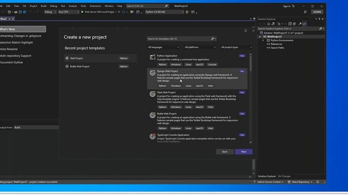
Task: Select Web Project in recent project templates
Action: (x=100, y=58)
